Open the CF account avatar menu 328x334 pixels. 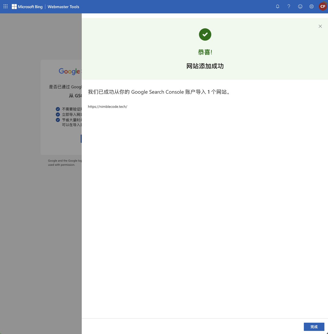coord(323,6)
